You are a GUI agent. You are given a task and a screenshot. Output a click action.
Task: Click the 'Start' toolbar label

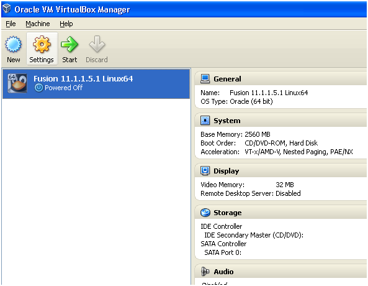tap(70, 60)
